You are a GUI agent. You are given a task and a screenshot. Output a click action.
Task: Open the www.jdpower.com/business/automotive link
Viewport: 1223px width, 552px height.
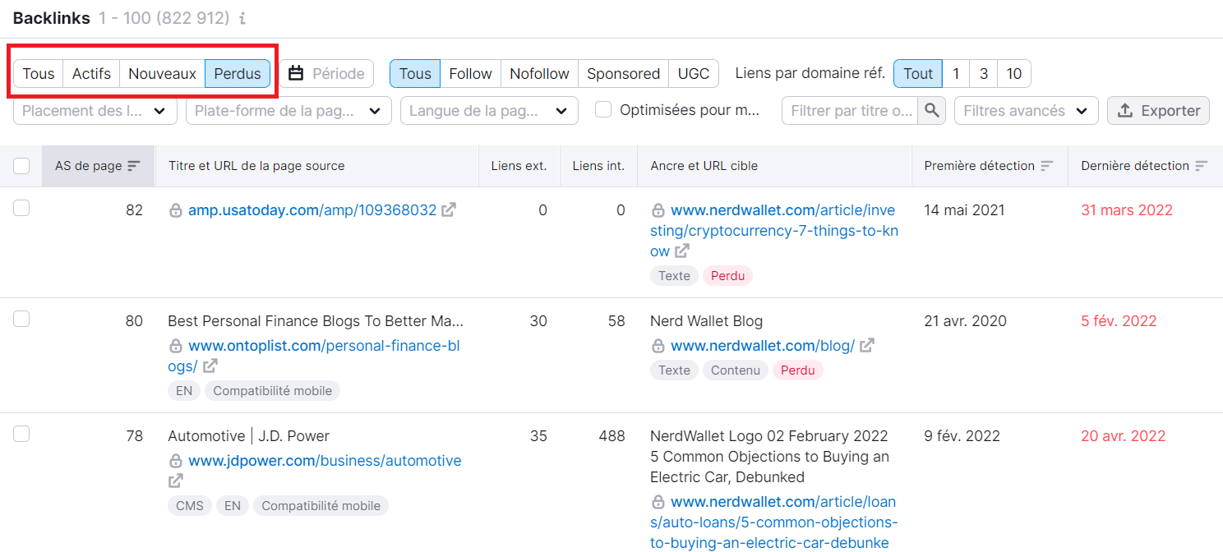point(325,461)
